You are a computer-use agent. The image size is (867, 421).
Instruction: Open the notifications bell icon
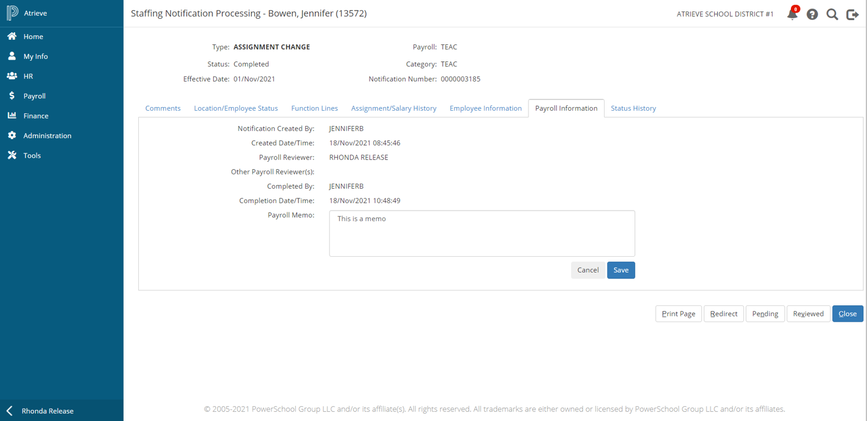(x=792, y=14)
